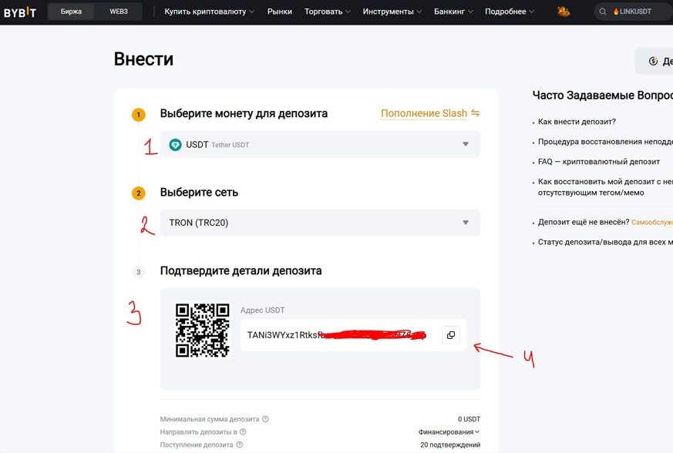Click the Пополнение Slash link
The width and height of the screenshot is (673, 453).
click(424, 113)
